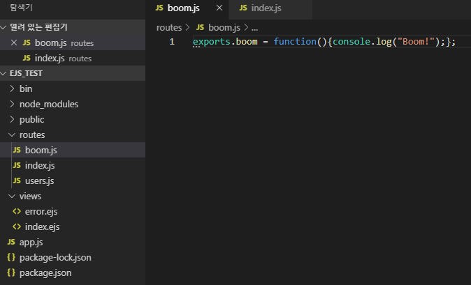Expand the node_modules folder
The image size is (471, 285).
coord(48,104)
